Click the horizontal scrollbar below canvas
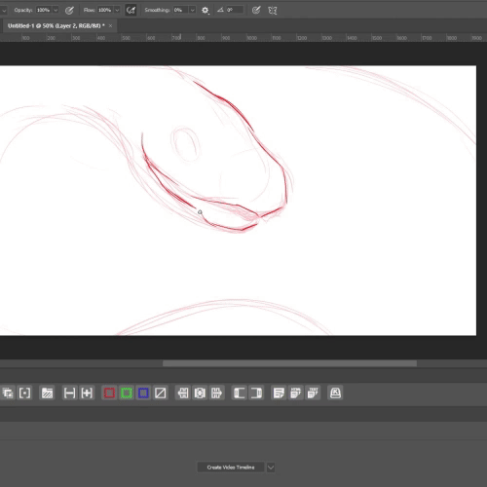This screenshot has height=487, width=487. click(x=289, y=363)
